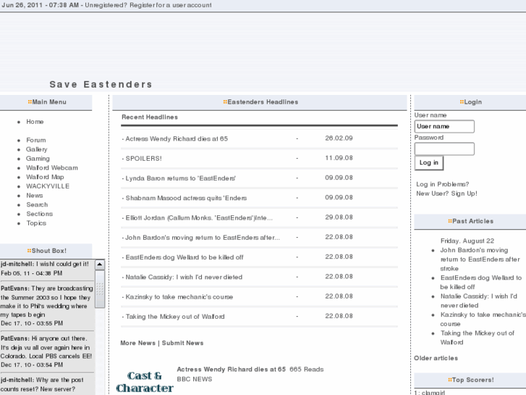Click Register for a user account link

point(171,5)
